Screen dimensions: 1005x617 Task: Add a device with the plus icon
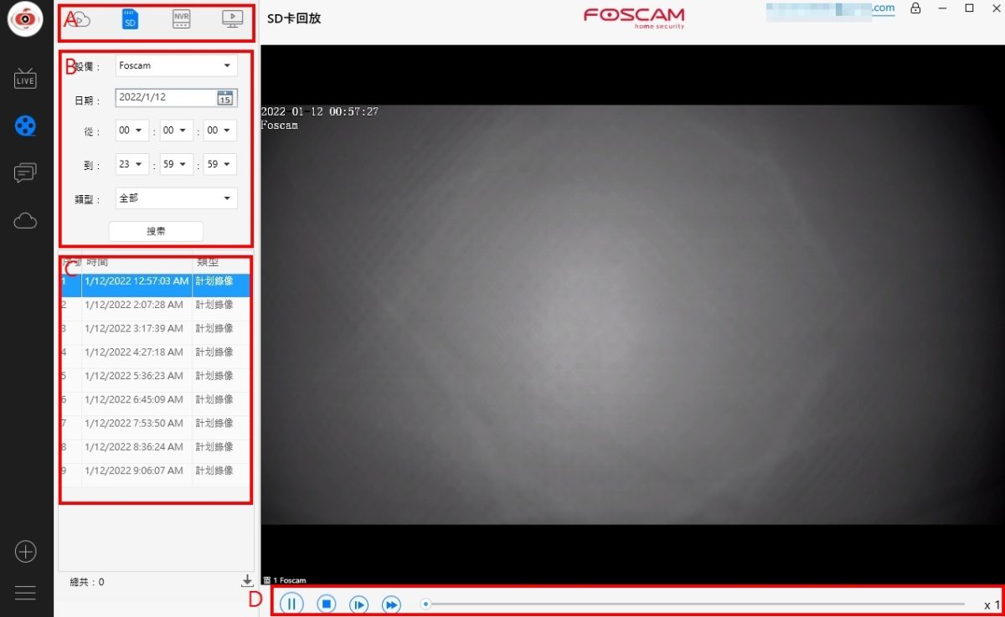[x=25, y=551]
